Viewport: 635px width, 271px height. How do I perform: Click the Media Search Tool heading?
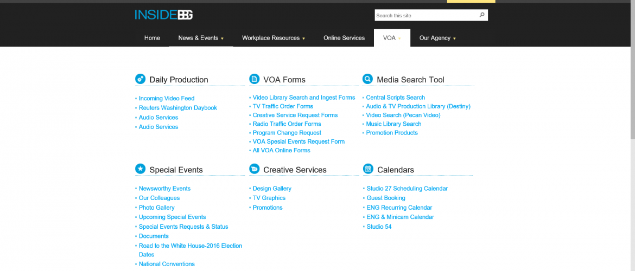[410, 80]
